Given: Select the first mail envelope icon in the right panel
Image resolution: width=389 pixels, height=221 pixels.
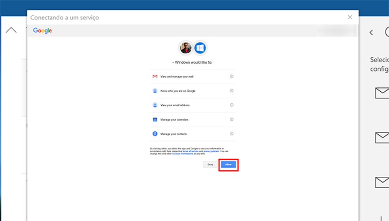Looking at the screenshot, I should [x=382, y=93].
